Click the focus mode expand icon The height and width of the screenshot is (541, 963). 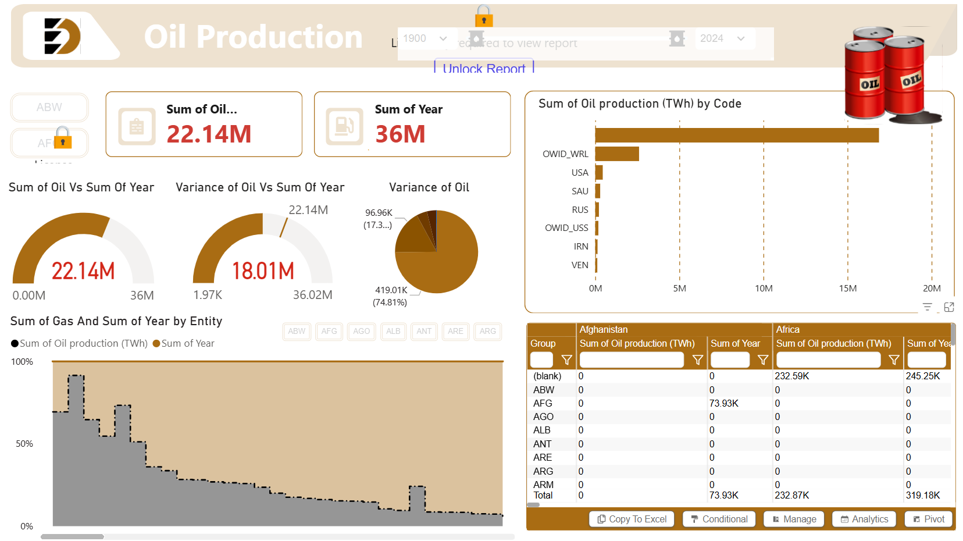click(x=949, y=307)
